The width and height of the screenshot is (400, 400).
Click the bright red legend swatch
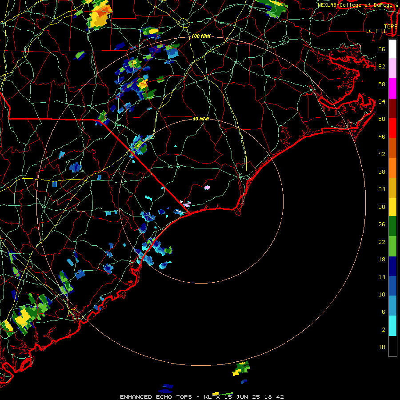tap(392, 128)
